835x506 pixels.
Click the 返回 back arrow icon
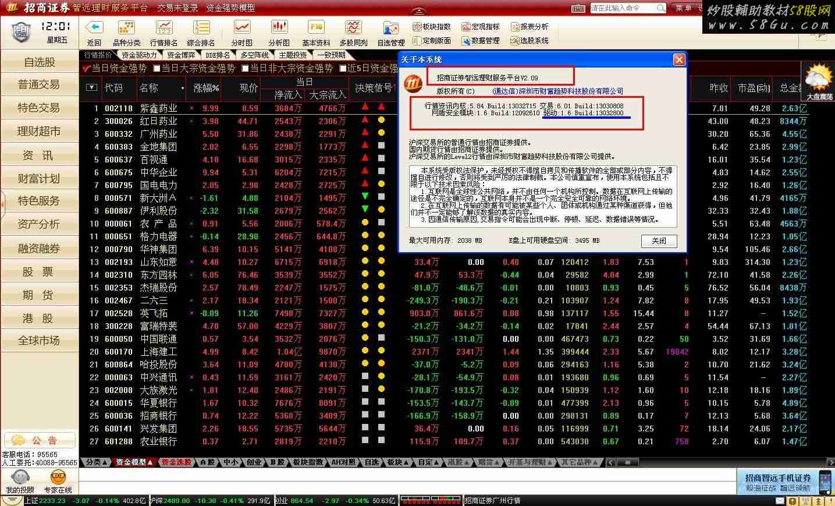[94, 27]
